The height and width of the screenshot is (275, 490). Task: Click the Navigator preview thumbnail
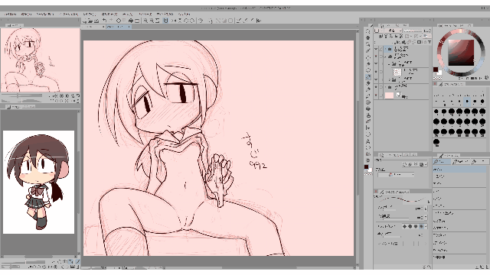click(41, 60)
